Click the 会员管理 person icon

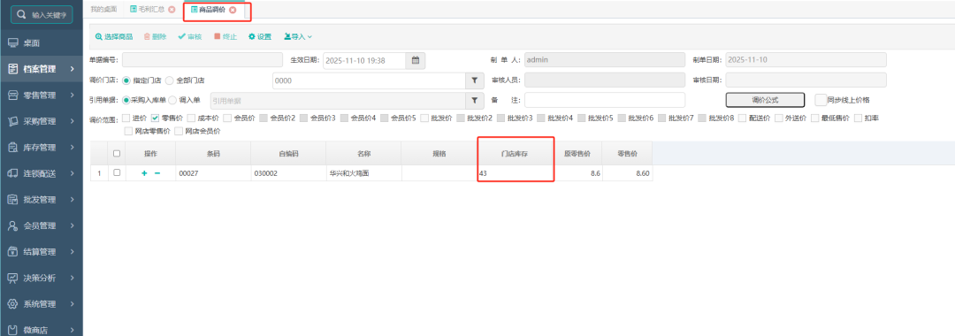coord(12,225)
